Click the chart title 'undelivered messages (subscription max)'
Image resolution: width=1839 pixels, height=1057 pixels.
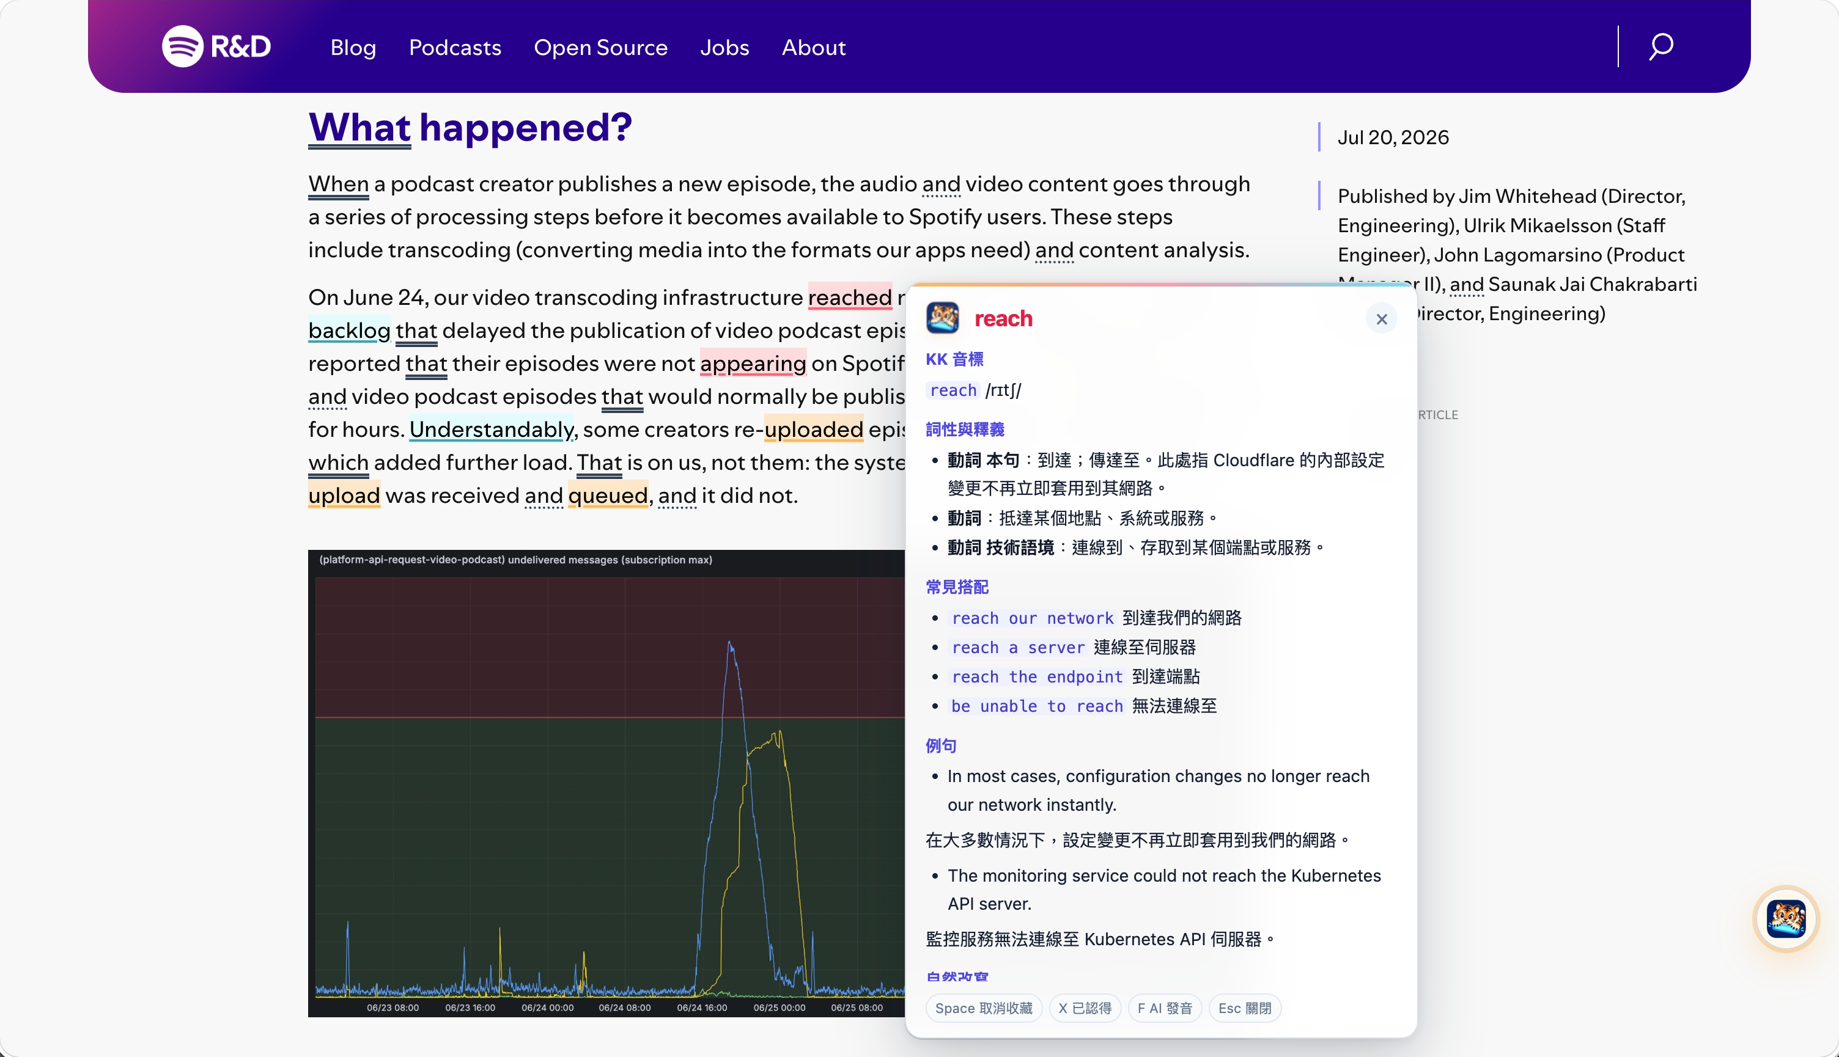(x=610, y=560)
